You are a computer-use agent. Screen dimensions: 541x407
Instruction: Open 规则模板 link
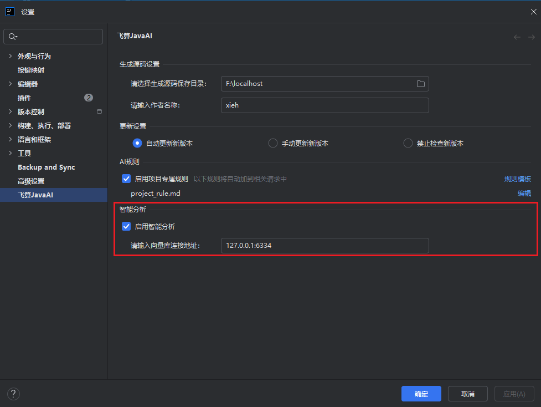pyautogui.click(x=518, y=179)
